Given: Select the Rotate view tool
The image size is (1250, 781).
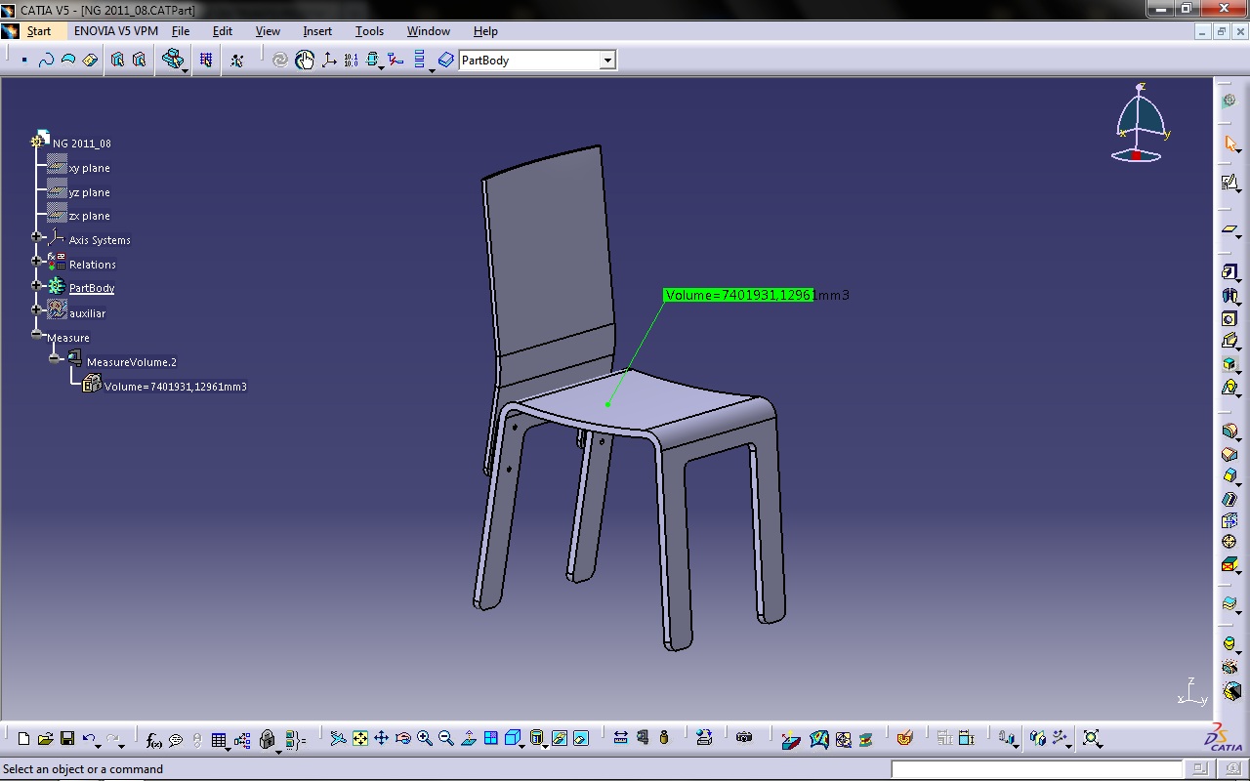Looking at the screenshot, I should (x=403, y=739).
